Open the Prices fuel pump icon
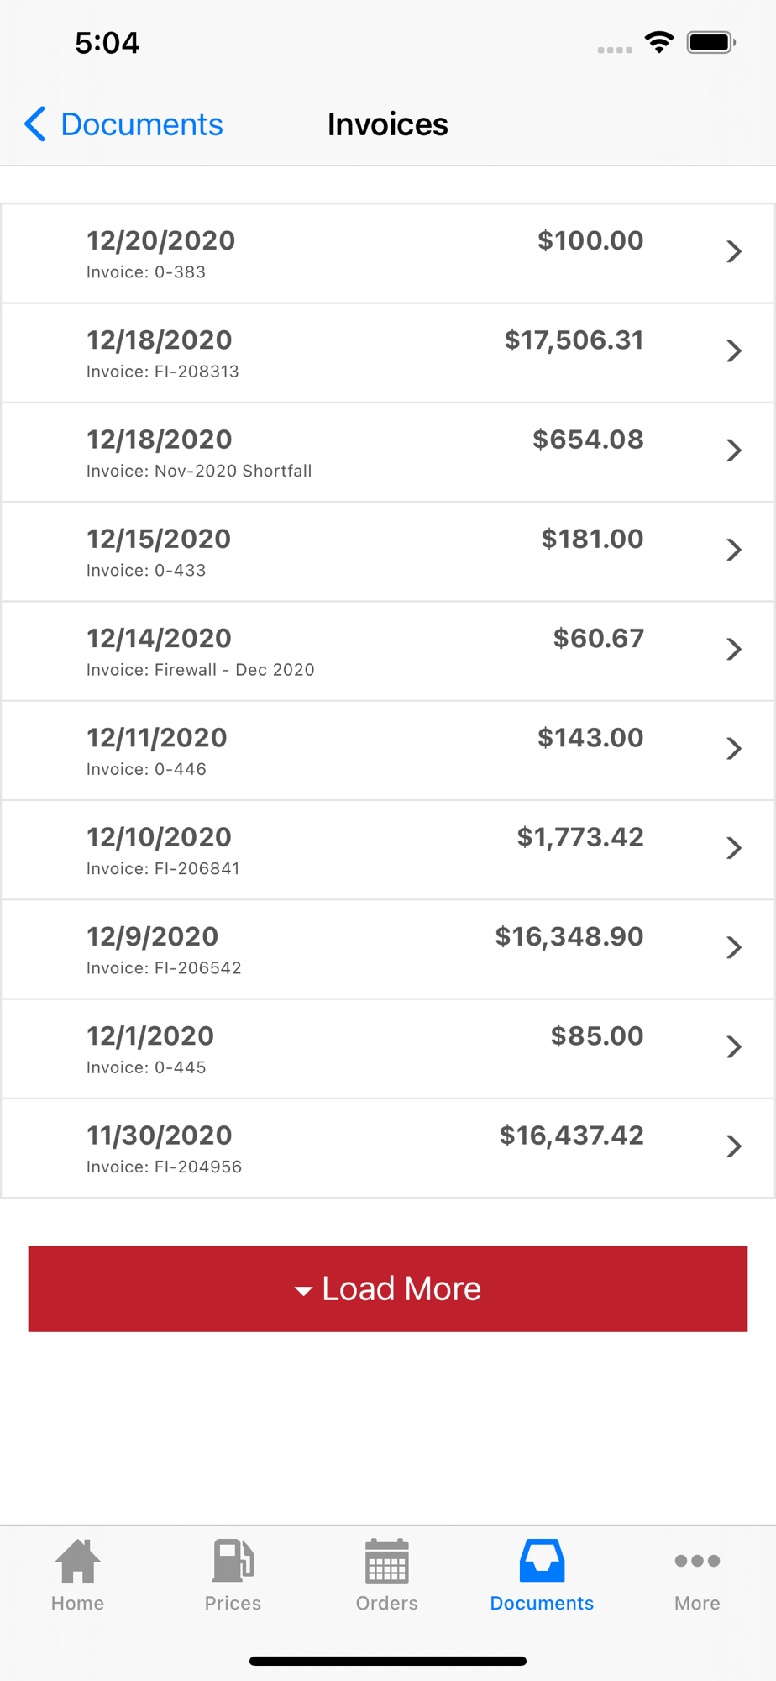Image resolution: width=776 pixels, height=1681 pixels. 233,1561
